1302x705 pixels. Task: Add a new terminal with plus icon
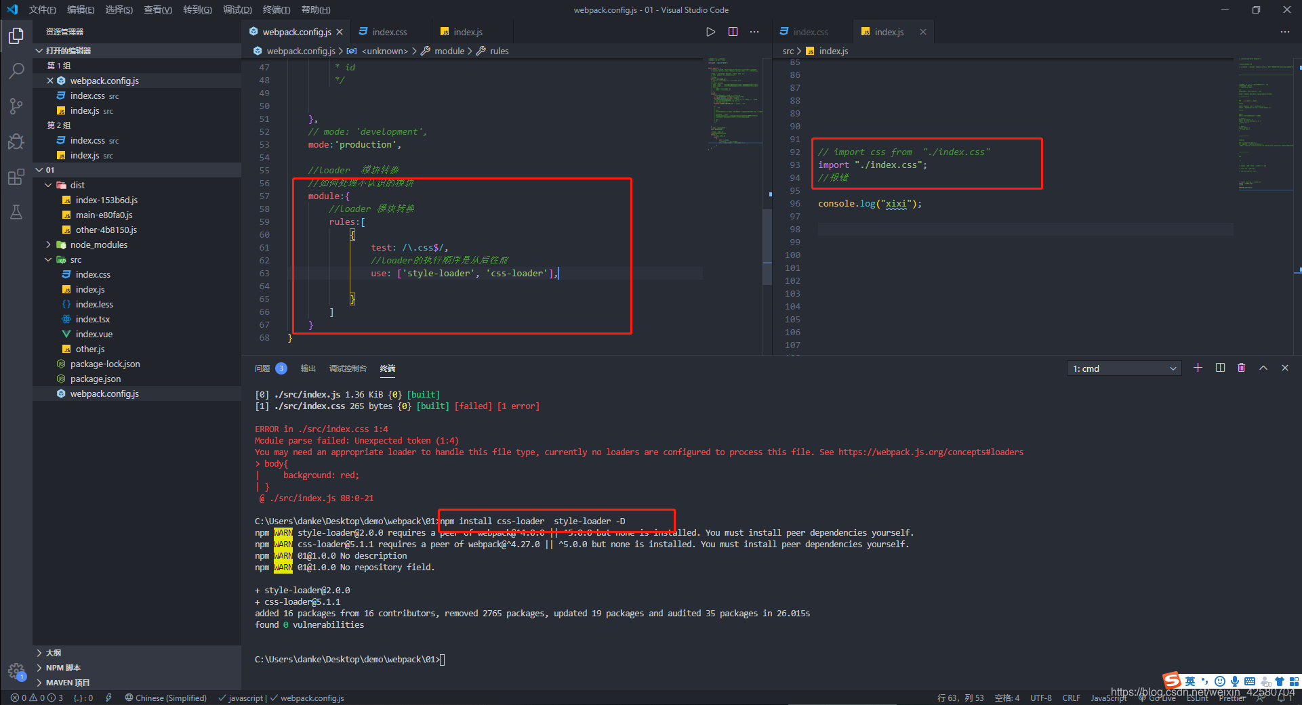click(x=1198, y=368)
